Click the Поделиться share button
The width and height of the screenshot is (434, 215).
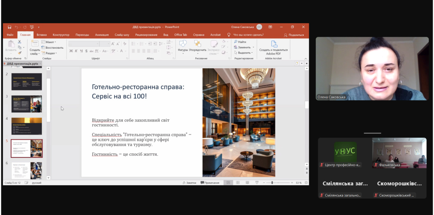pyautogui.click(x=294, y=35)
